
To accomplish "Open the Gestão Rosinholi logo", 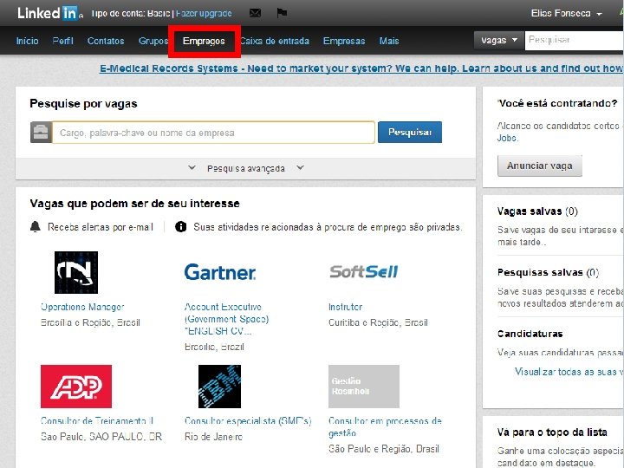I will tap(364, 387).
